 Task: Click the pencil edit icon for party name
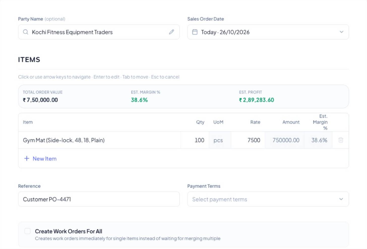[x=171, y=32]
